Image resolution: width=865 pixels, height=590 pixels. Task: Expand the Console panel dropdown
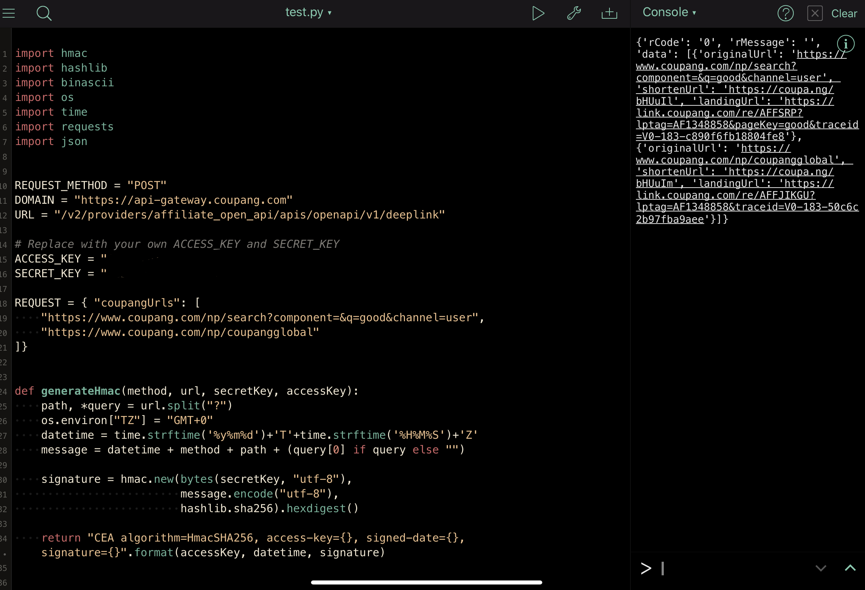click(x=669, y=12)
